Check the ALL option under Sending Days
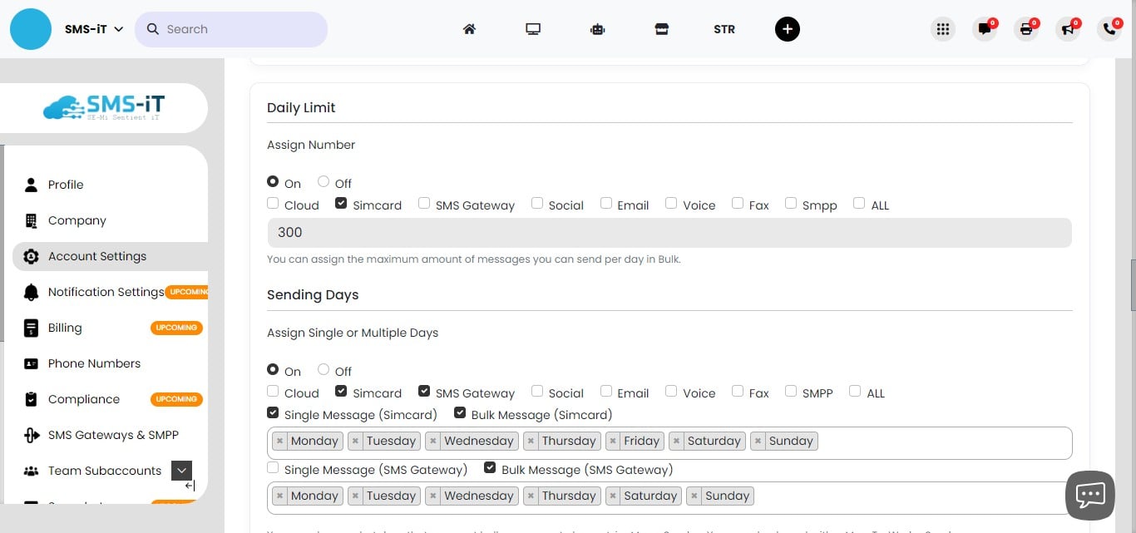 coord(855,390)
